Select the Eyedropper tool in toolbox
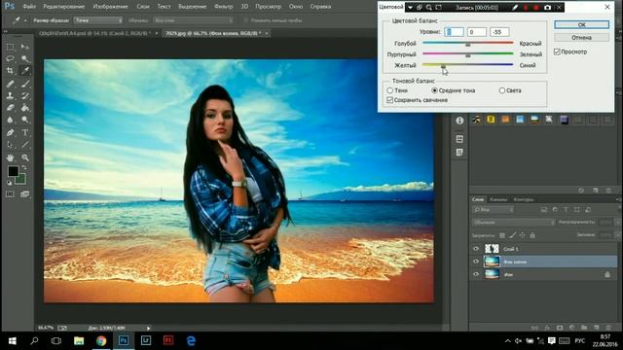This screenshot has width=623, height=350. coord(25,71)
